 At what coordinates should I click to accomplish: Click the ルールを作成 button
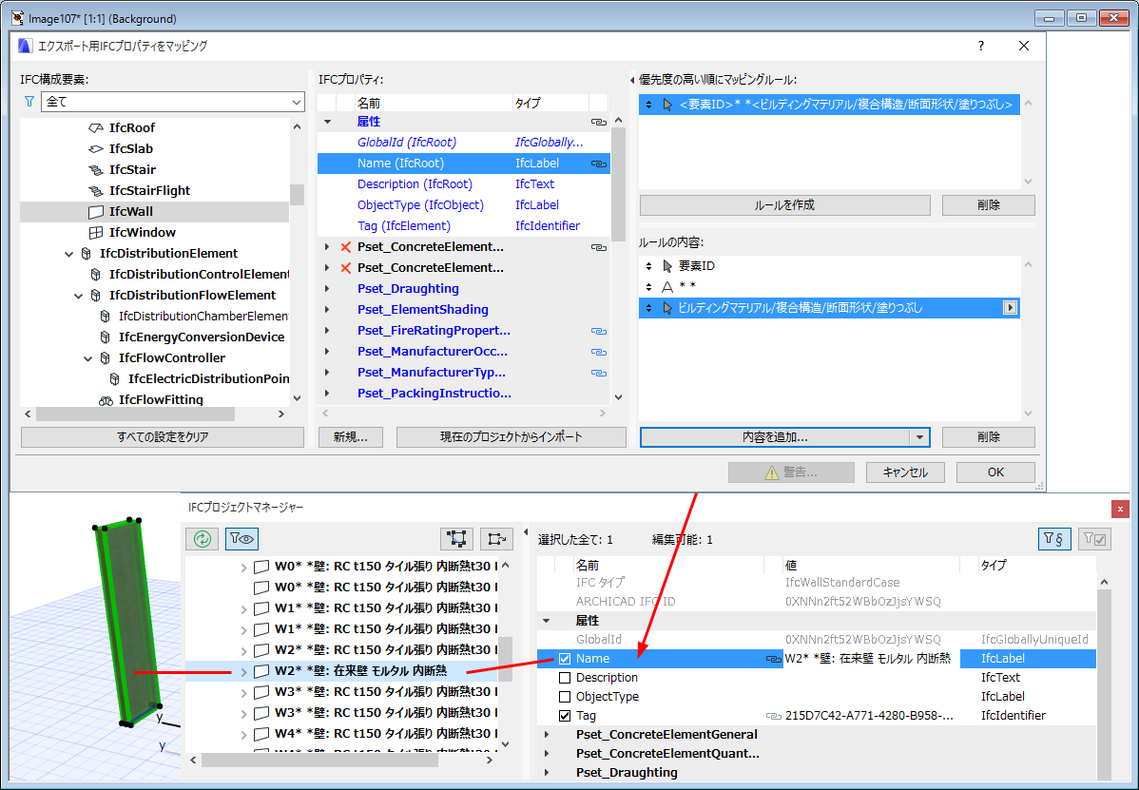click(784, 205)
